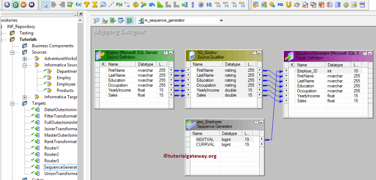
Task: Select the JoinerTransformation target
Action: click(61, 129)
